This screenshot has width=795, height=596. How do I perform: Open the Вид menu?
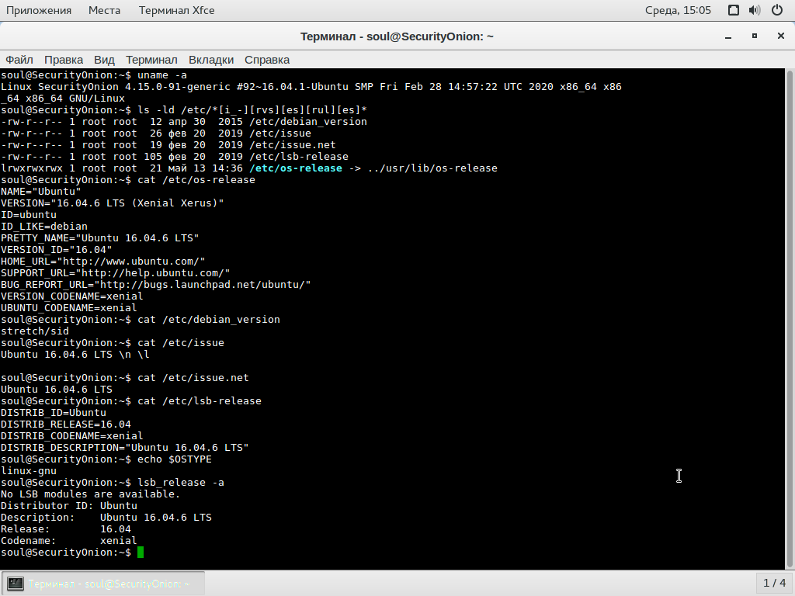tap(104, 60)
